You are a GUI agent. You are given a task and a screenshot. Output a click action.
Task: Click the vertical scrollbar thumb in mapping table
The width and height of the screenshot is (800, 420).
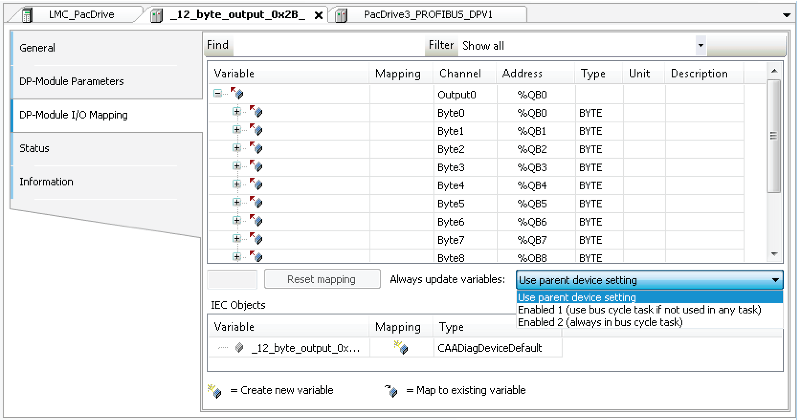[x=774, y=136]
